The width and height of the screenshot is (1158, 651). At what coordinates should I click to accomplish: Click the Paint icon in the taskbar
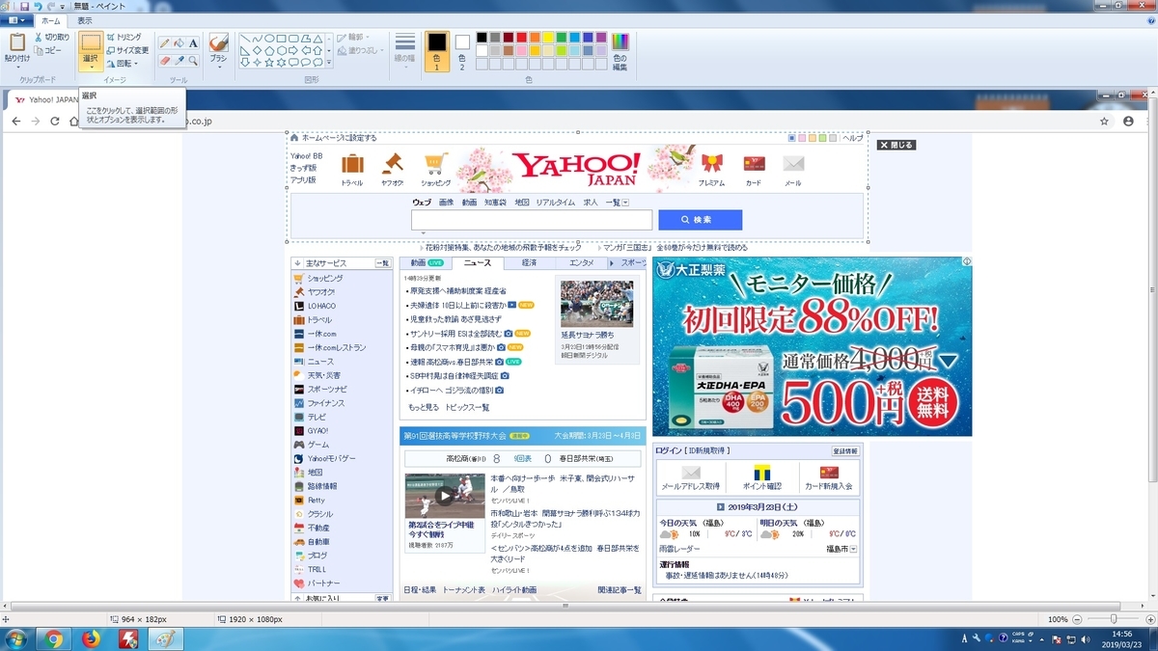click(165, 638)
